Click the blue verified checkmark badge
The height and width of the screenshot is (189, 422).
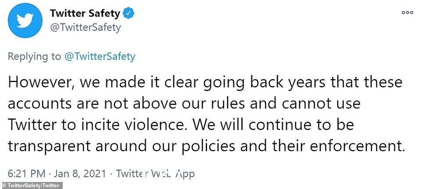pyautogui.click(x=129, y=13)
